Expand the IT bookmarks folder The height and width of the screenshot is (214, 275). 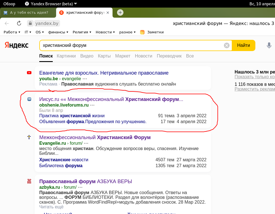tap(28, 32)
